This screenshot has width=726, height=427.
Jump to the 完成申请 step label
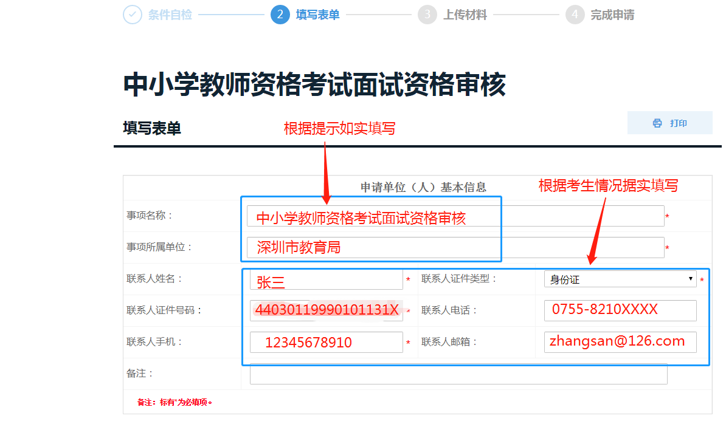click(612, 15)
